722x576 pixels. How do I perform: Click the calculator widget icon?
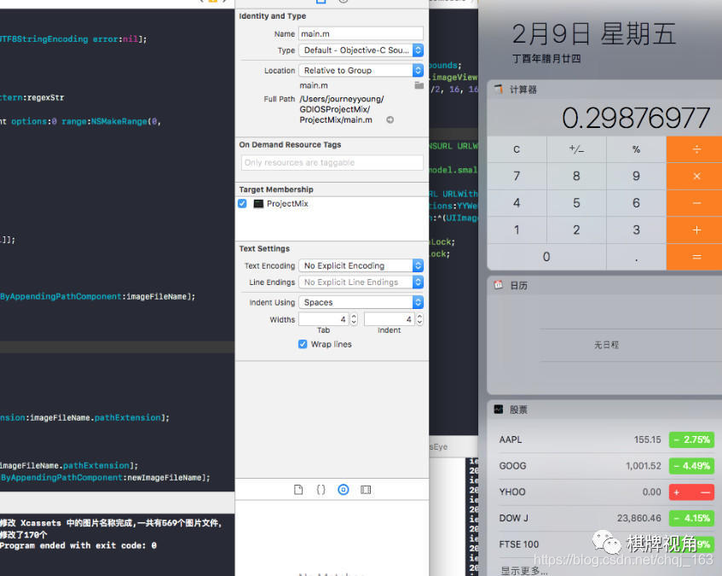(x=499, y=89)
